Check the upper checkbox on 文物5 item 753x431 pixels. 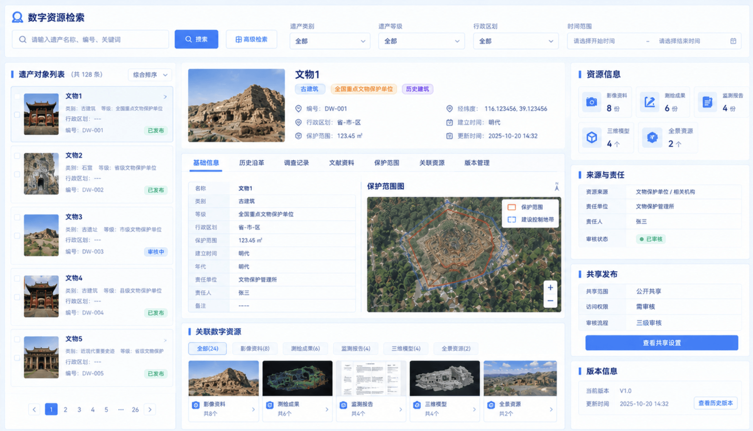[x=17, y=339]
